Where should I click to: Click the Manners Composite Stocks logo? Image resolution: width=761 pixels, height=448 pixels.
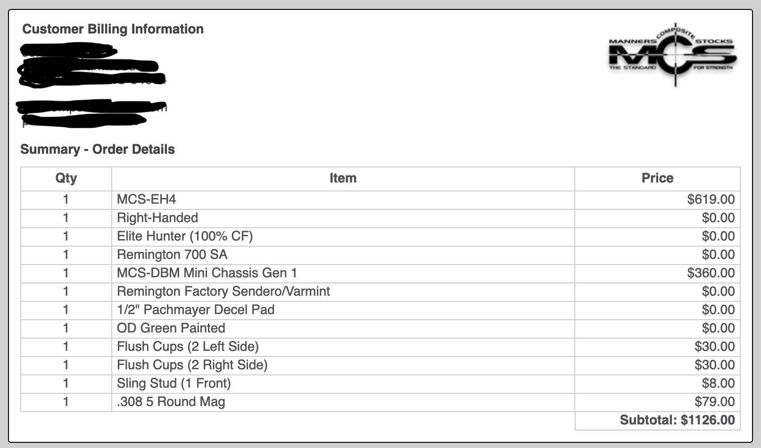(x=673, y=55)
